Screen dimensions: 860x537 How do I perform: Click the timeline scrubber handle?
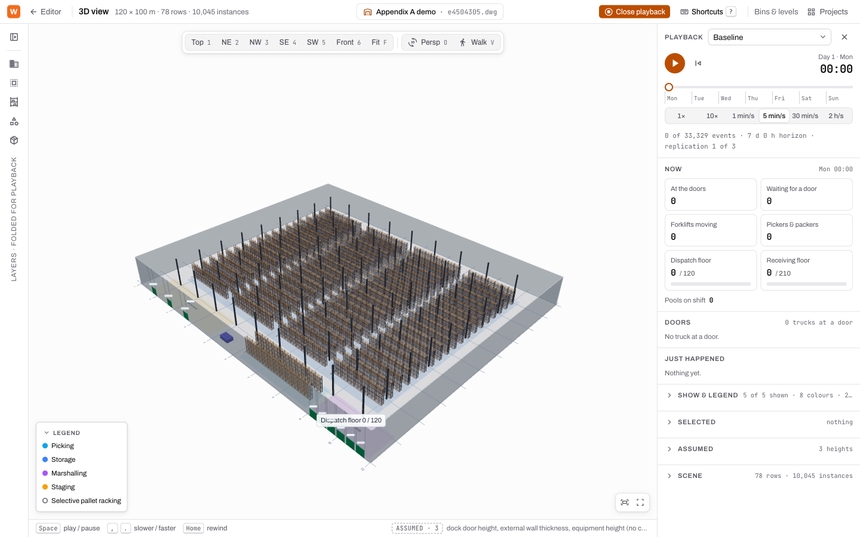(x=669, y=87)
